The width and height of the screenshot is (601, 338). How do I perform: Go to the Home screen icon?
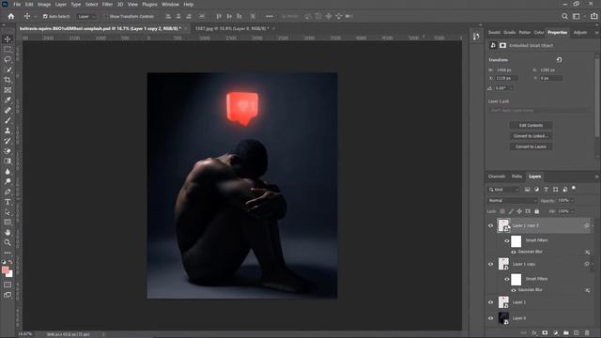click(x=11, y=17)
